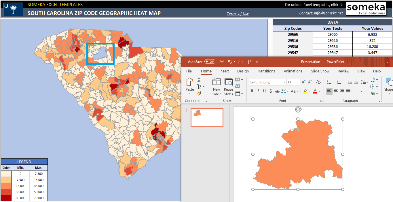This screenshot has width=393, height=202.
Task: Click the Reuse Slides button
Action: tap(228, 87)
